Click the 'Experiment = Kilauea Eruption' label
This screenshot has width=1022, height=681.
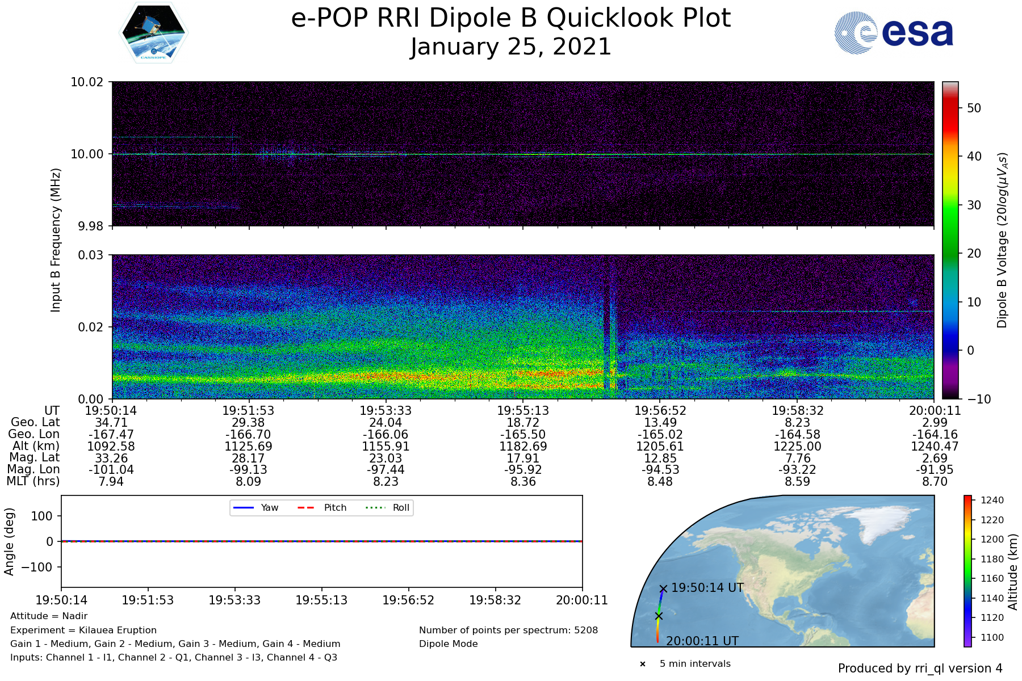(x=83, y=630)
